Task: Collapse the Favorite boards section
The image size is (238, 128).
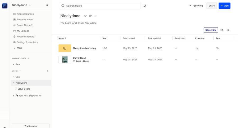Action: (x=20, y=58)
